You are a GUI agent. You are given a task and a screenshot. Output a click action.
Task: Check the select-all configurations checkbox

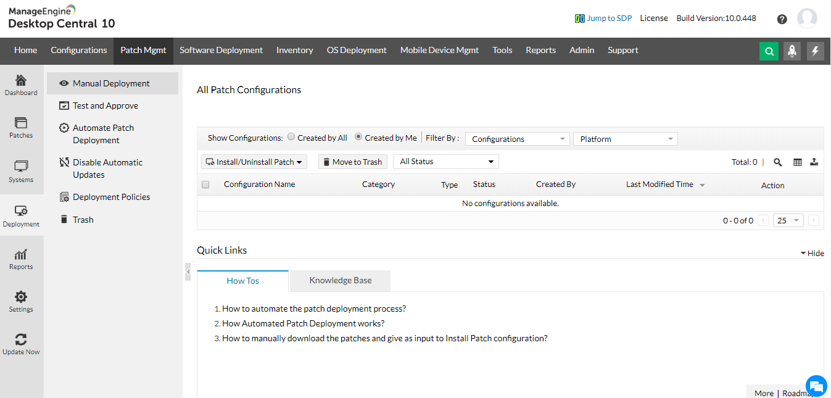[205, 184]
